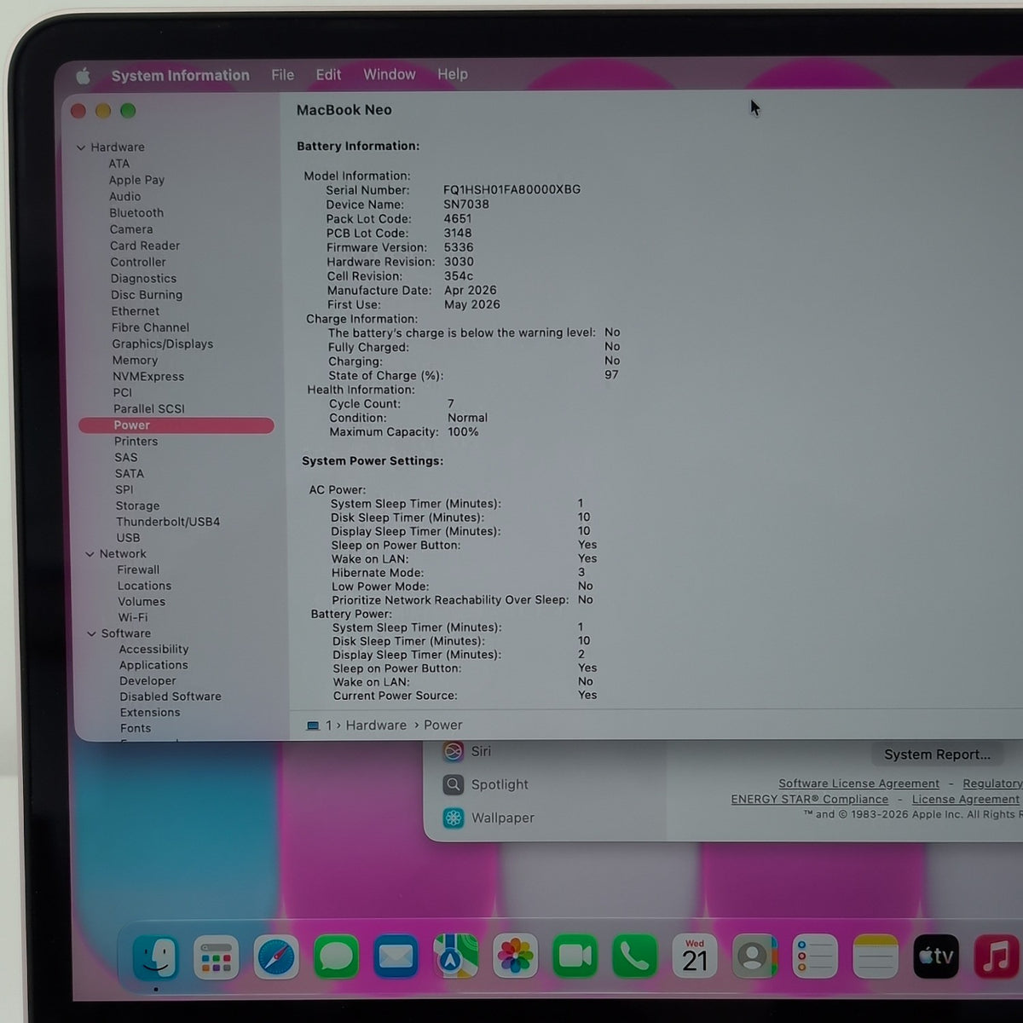The image size is (1023, 1023).
Task: Click the Wallpaper icon in the Settings window
Action: pos(454,818)
